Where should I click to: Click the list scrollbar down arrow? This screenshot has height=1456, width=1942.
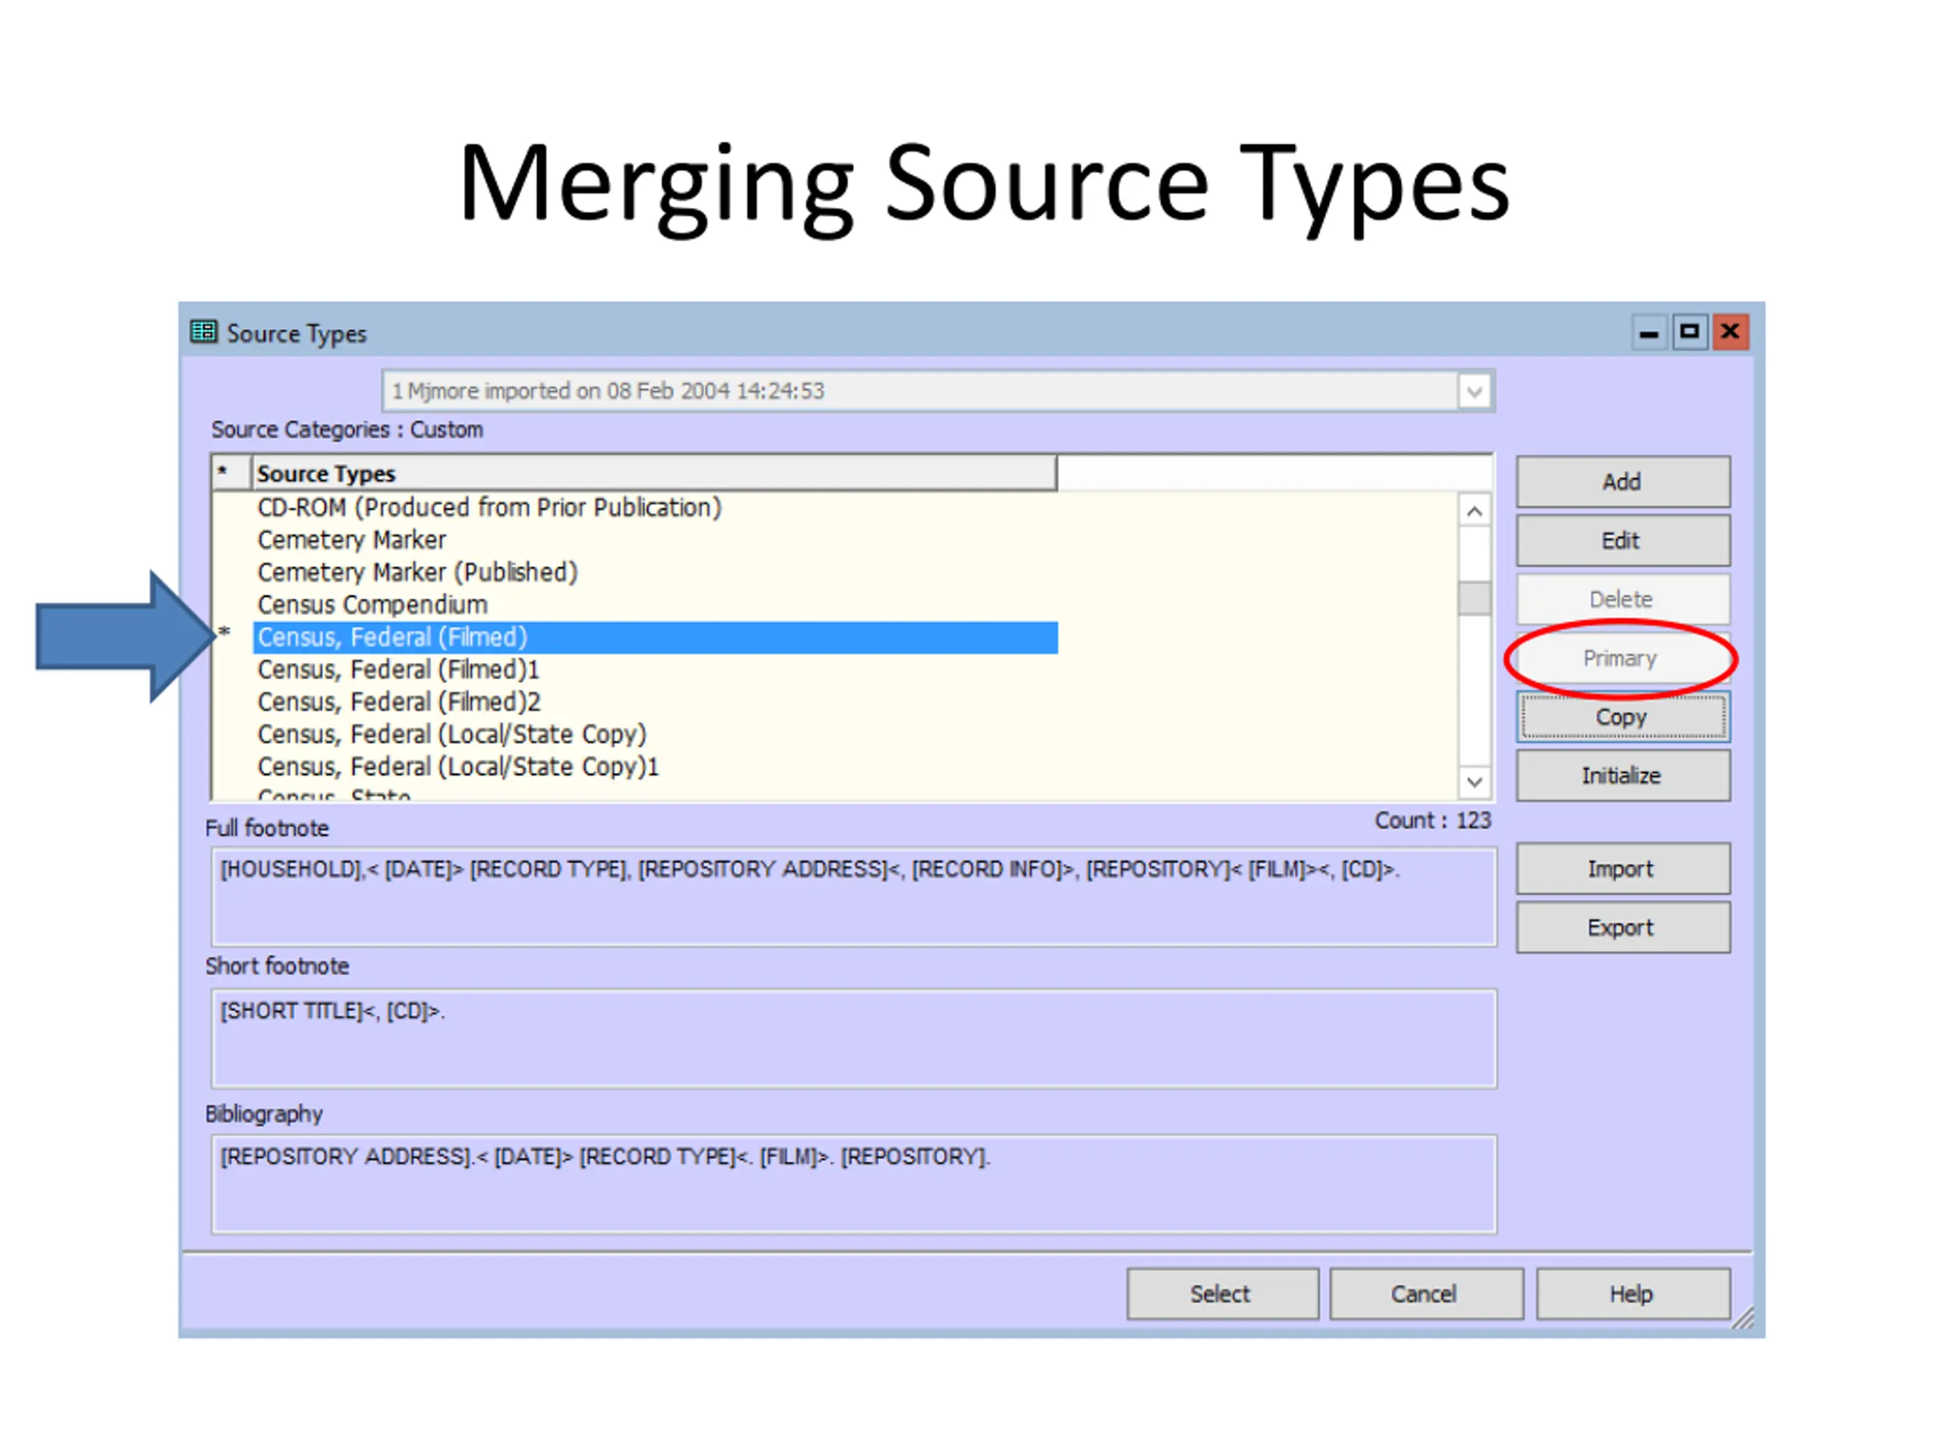(1475, 781)
